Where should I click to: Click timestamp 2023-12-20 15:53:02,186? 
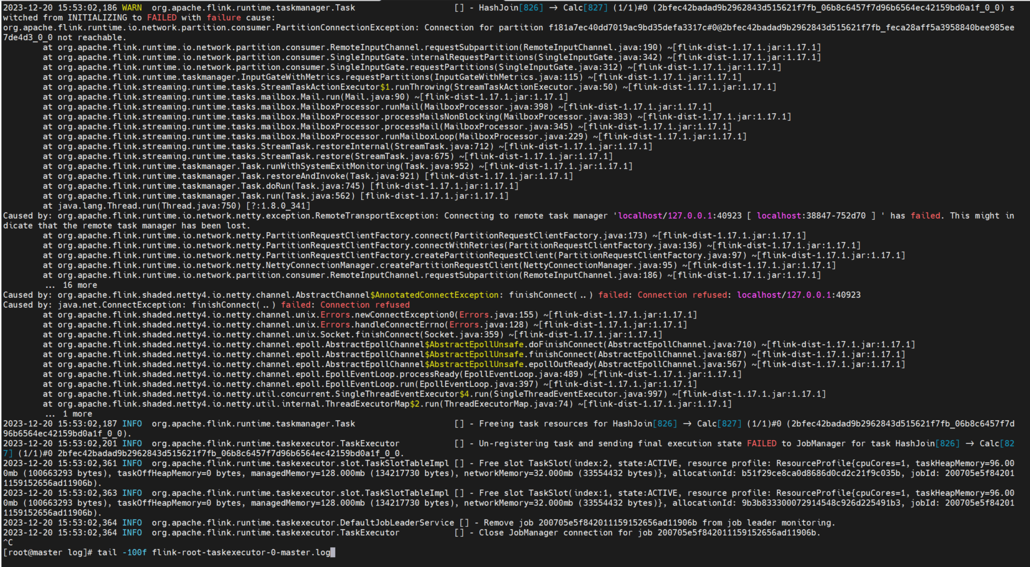(x=60, y=7)
